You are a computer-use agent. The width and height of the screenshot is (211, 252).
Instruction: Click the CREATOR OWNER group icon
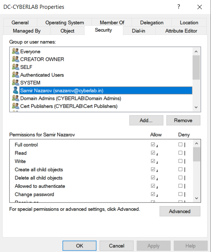(15, 59)
